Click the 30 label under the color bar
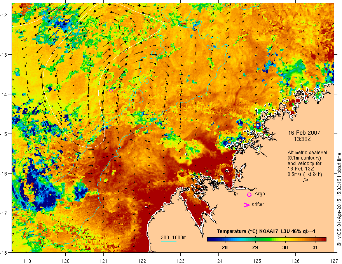The width and height of the screenshot is (342, 264). click(285, 248)
